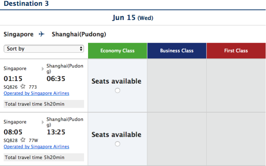Select Economy seat radio for flight SQ828
Viewport: 266px width, 166px height.
tap(117, 144)
